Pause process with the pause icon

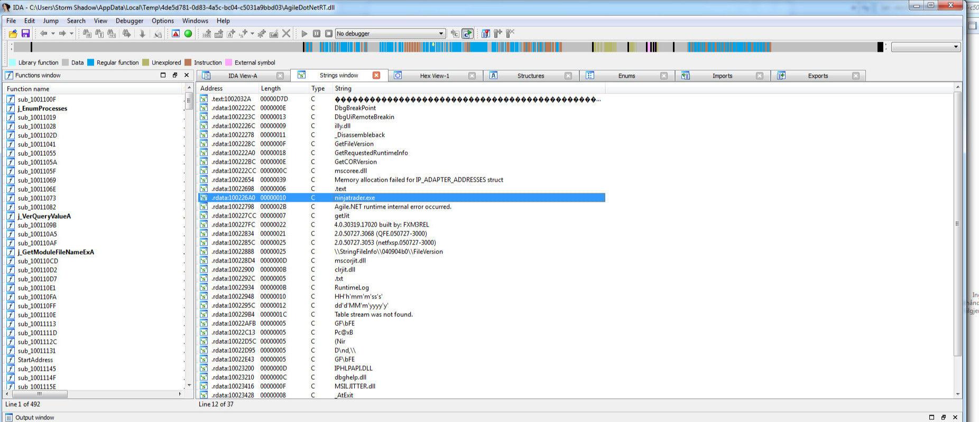tap(317, 33)
